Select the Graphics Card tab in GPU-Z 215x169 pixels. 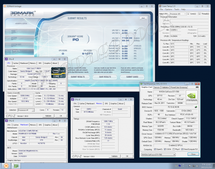[147, 87]
